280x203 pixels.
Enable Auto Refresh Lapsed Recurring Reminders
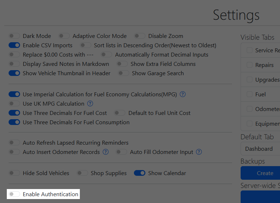14,143
